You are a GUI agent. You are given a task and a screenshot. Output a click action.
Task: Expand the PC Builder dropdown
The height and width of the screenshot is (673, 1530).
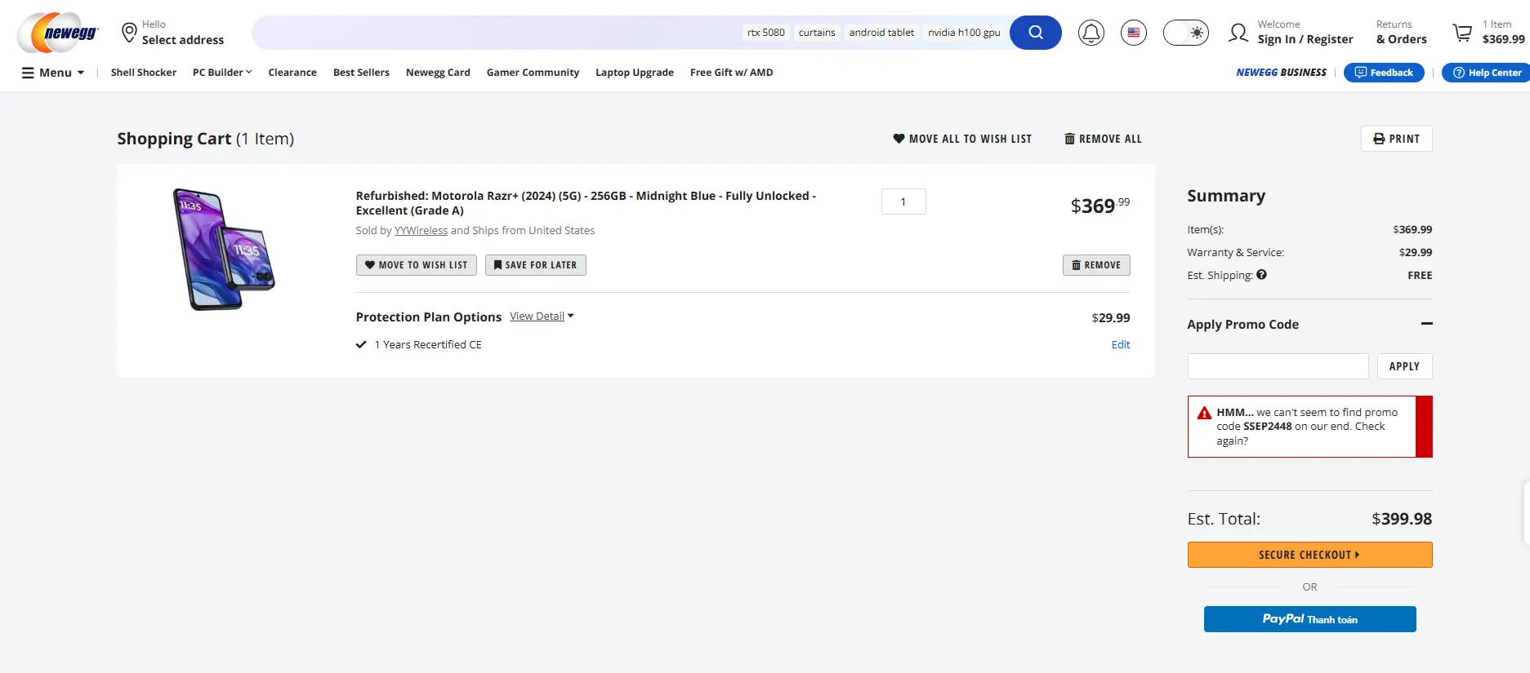click(222, 73)
